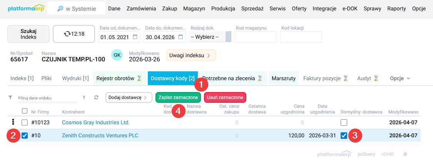Screen dimensions: 433x163
Task: Click the Kod magazynu input field
Action: (x=256, y=37)
